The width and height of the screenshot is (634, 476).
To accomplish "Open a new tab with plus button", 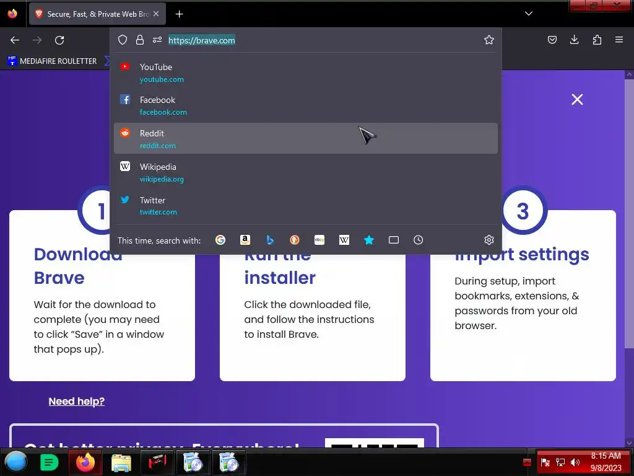I will (x=179, y=14).
